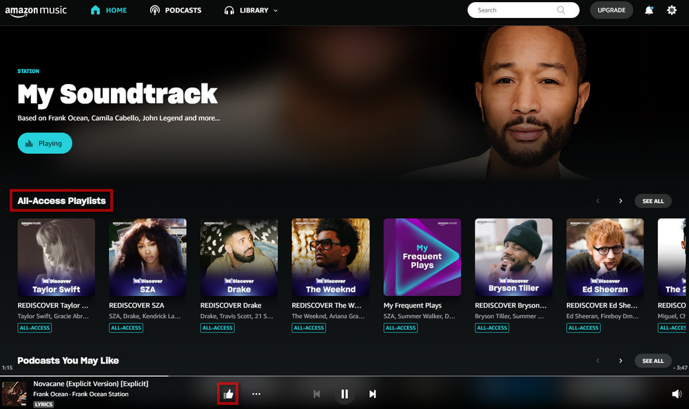The width and height of the screenshot is (689, 409).
Task: Click See All for Podcasts You May Like
Action: (x=653, y=361)
